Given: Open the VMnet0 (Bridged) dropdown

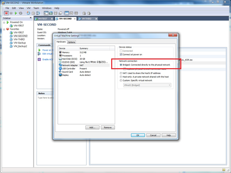Looking at the screenshot, I should click(147, 85).
